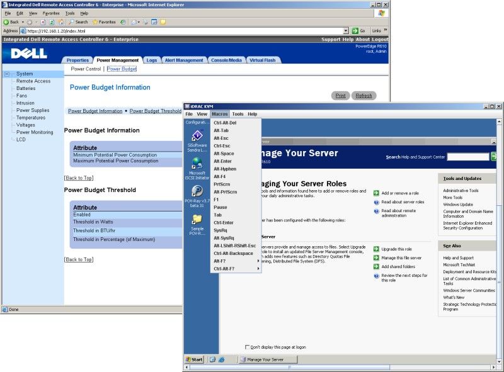The image size is (504, 372).
Task: Click the Edit page icon in IE toolbar
Action: pos(154,22)
